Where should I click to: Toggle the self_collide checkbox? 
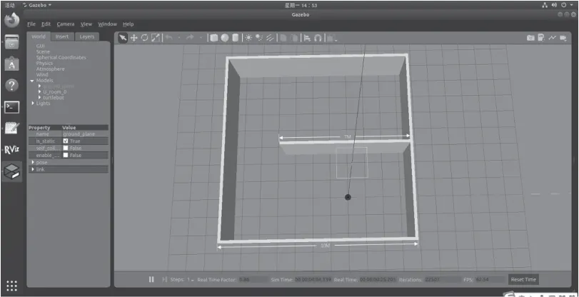(x=66, y=148)
